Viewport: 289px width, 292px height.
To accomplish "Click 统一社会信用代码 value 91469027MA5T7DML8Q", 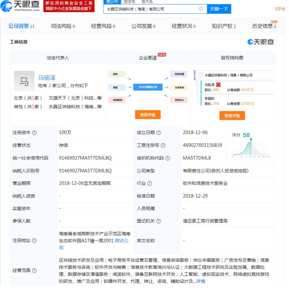I will point(85,158).
